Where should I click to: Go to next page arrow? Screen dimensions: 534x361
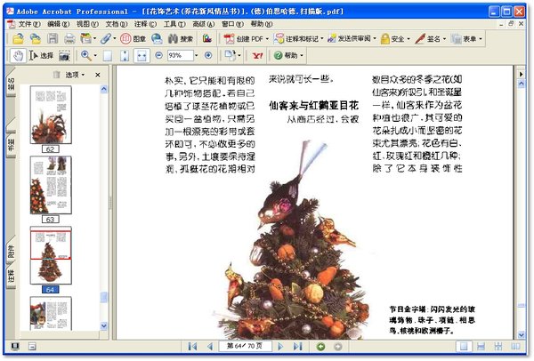point(280,347)
